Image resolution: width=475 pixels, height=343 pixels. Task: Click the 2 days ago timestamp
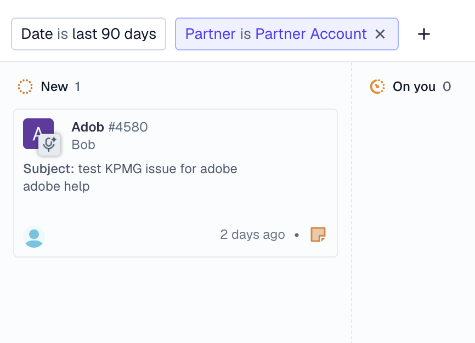tap(252, 235)
